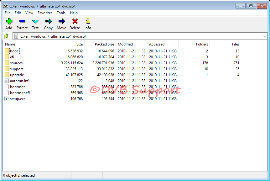Open the File menu
The image size is (270, 181).
(8, 13)
